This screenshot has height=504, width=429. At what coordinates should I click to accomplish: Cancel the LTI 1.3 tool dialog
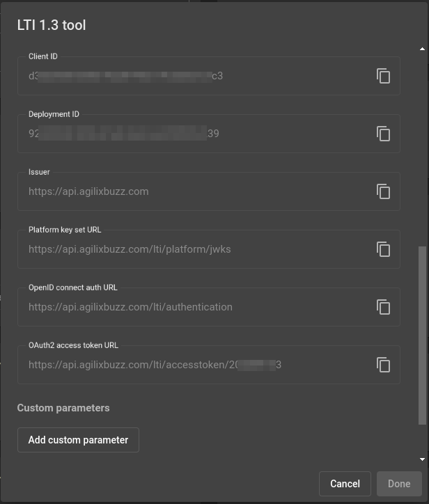(x=345, y=484)
